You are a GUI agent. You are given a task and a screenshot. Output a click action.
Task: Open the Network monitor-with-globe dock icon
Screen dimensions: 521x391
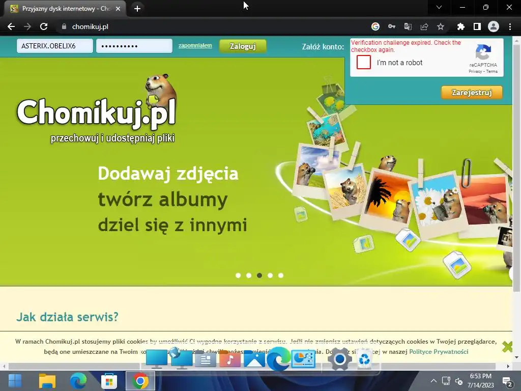point(182,358)
